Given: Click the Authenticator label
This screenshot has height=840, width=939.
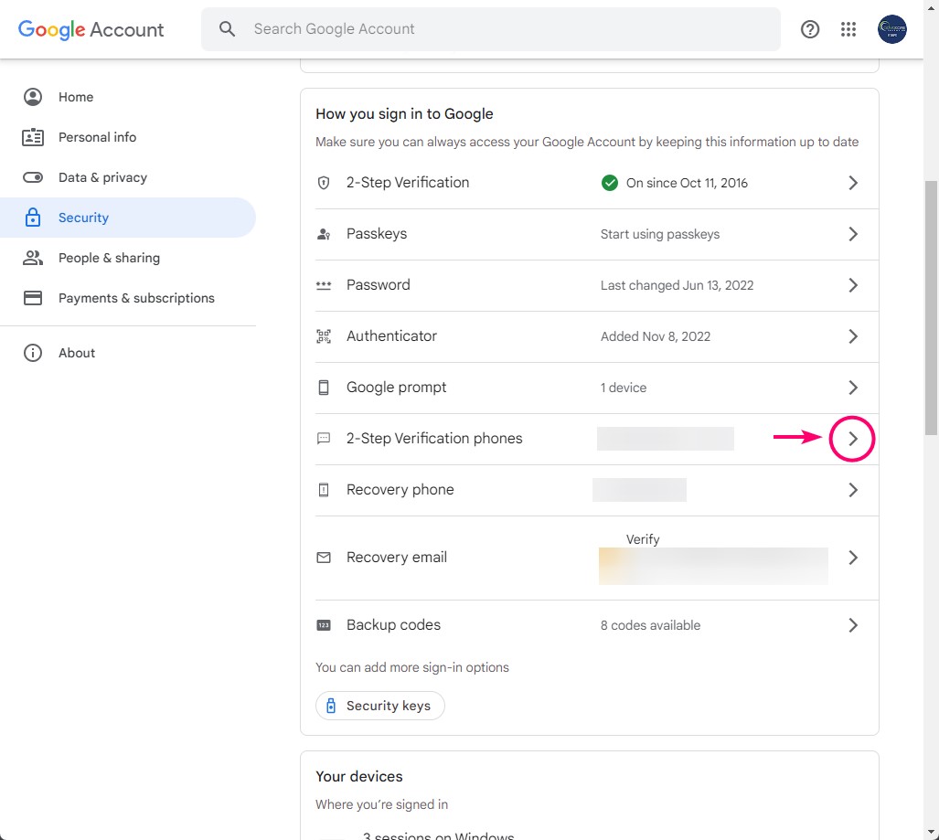Looking at the screenshot, I should 391,336.
